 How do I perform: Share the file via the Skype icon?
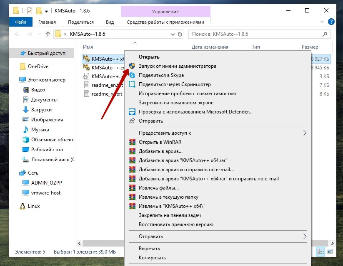click(x=133, y=75)
